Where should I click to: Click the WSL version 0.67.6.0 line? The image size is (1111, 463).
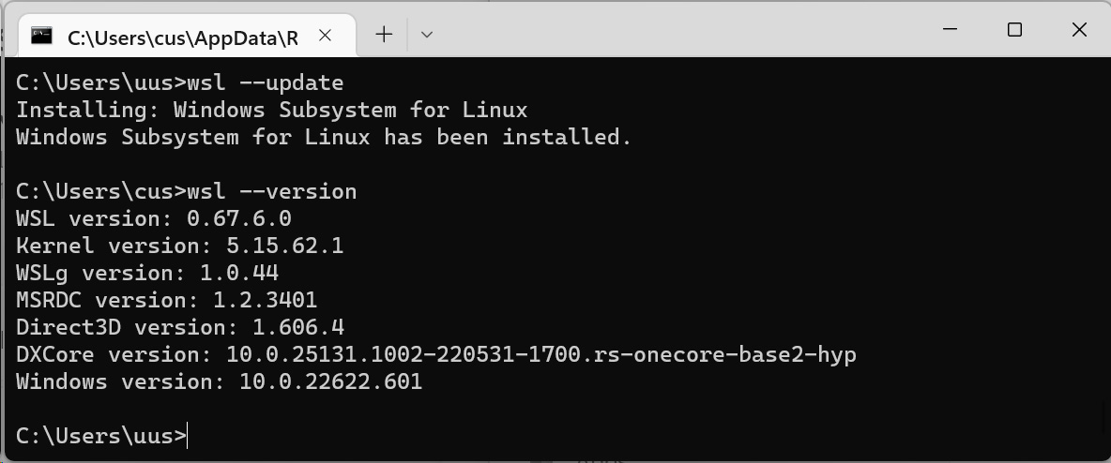(x=154, y=218)
